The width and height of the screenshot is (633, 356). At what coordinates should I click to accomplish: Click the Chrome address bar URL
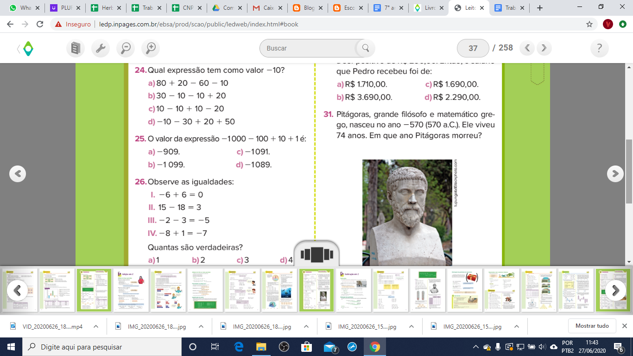pyautogui.click(x=198, y=24)
